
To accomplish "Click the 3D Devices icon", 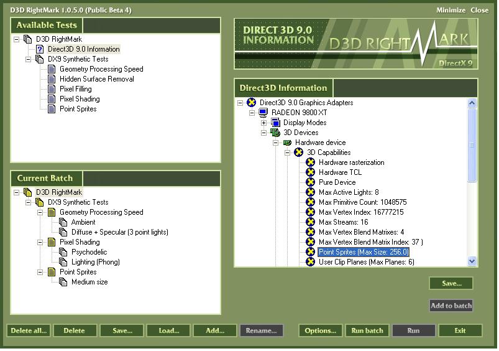I will 275,133.
